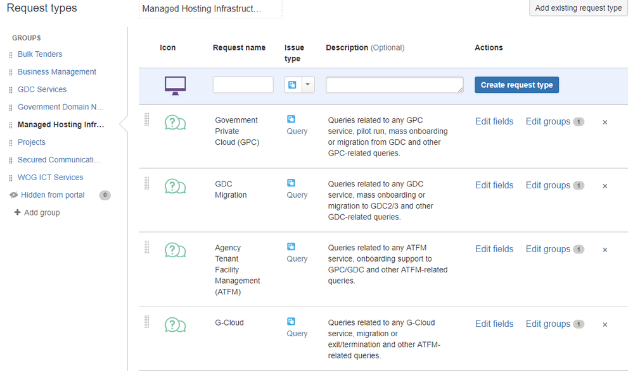Click the Query issue type icon in GPC row
Viewport: 633px width, 371px height.
click(x=291, y=119)
